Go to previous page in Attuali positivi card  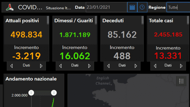coord(11,66)
